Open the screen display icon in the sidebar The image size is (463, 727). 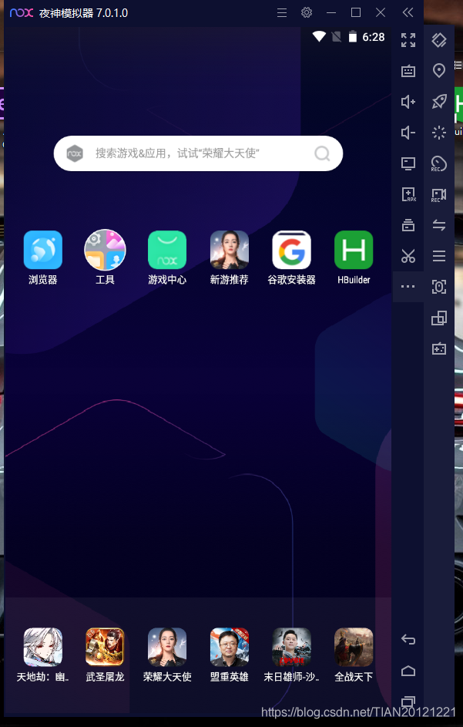point(408,163)
